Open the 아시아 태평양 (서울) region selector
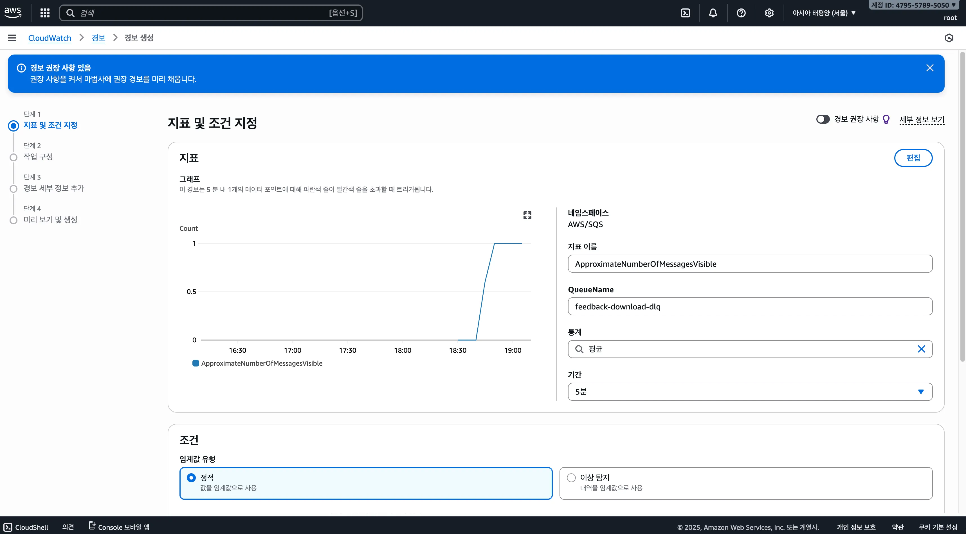The width and height of the screenshot is (966, 534). [824, 13]
